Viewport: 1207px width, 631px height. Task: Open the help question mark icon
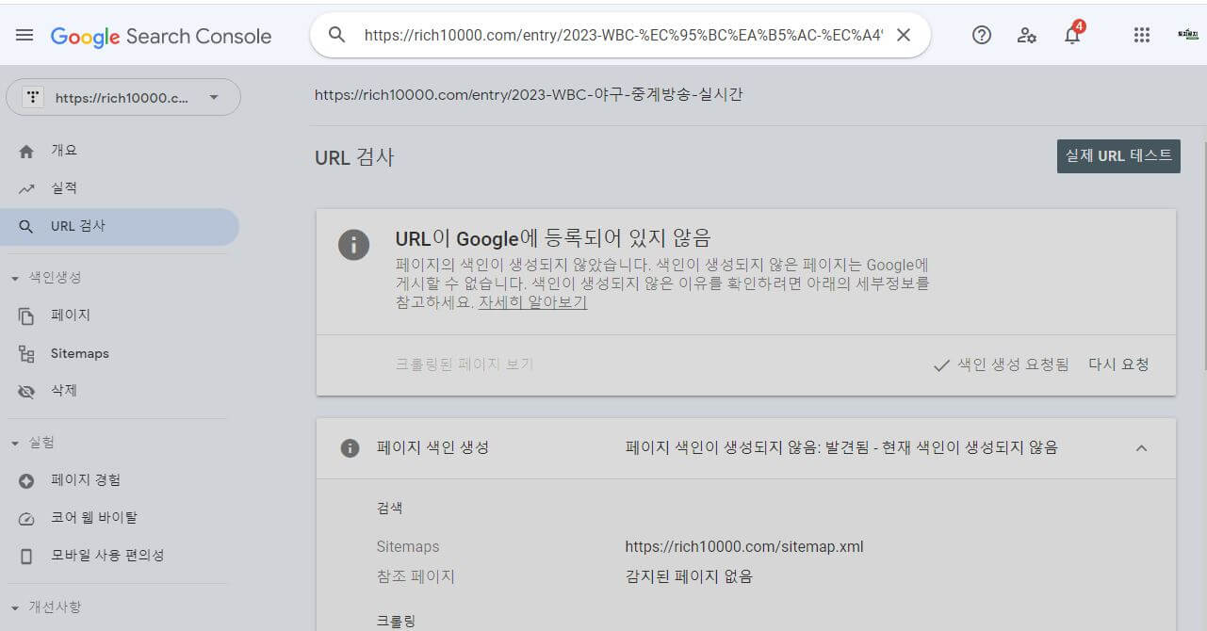tap(982, 35)
